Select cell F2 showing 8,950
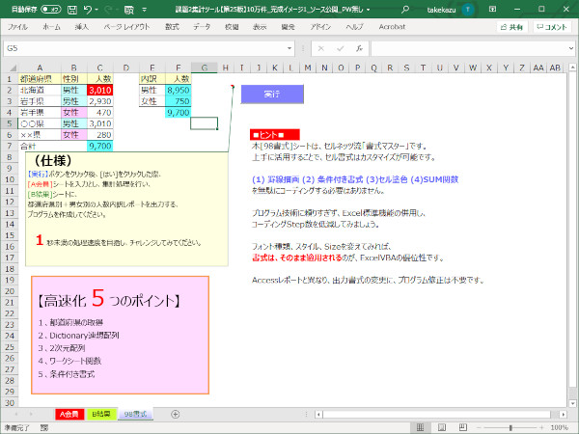The width and height of the screenshot is (579, 434). tap(178, 90)
